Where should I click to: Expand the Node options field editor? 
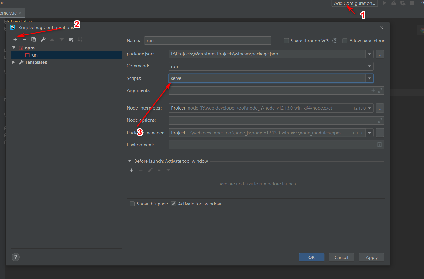tap(380, 120)
